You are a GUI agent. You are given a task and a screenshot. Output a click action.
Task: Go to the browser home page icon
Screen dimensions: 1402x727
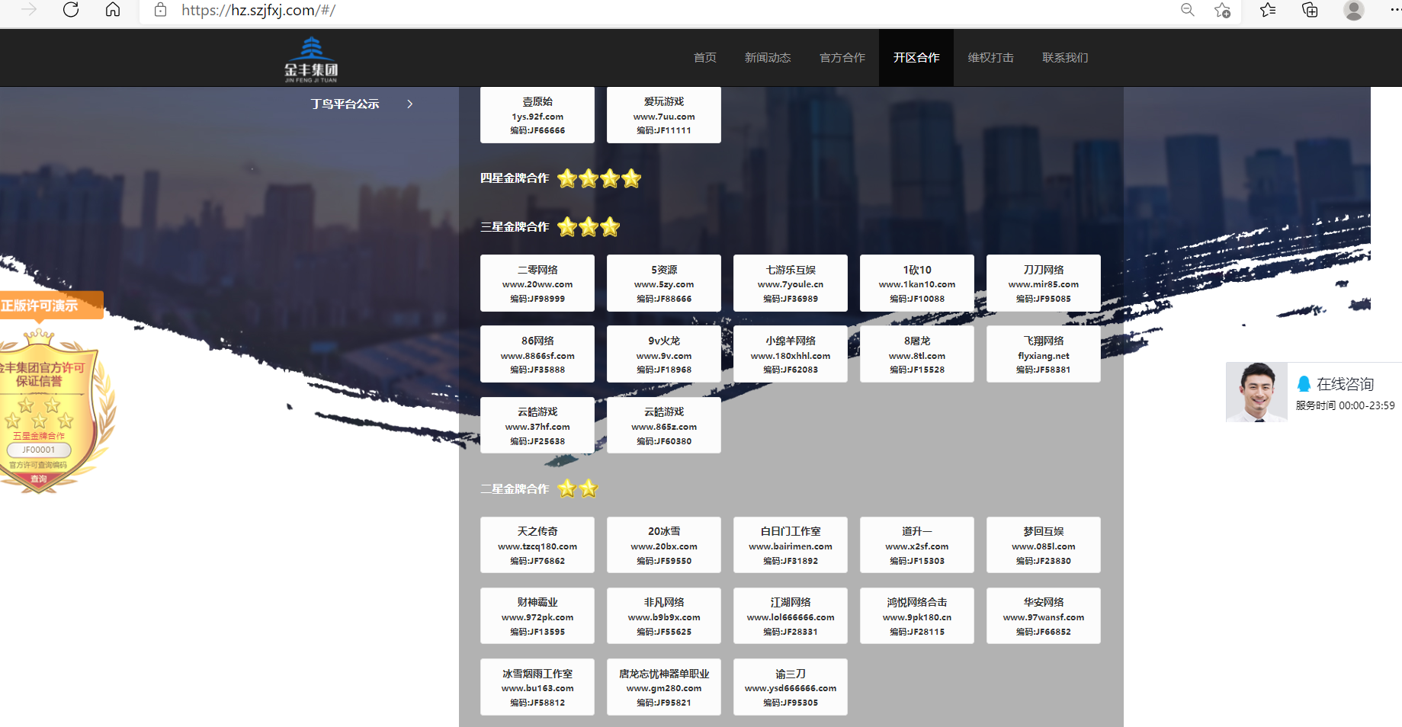[x=113, y=10]
